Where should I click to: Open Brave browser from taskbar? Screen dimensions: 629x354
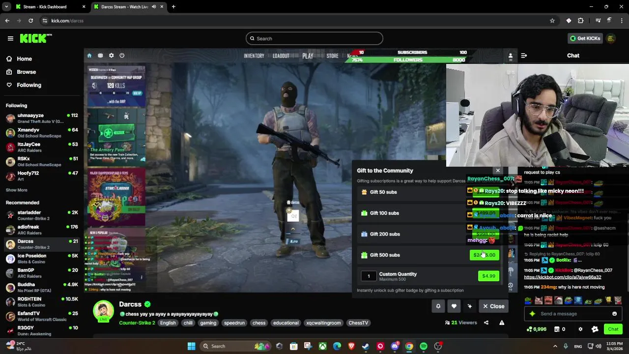pos(351,346)
